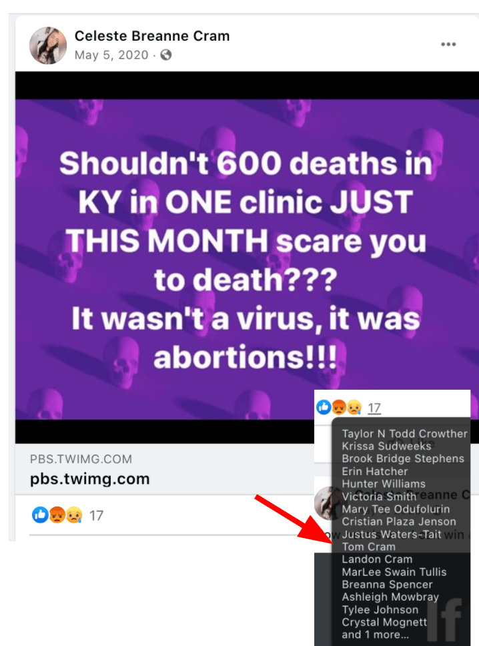Viewport: 479px width, 646px height.
Task: Open Celeste Breanne Cram's profile name link
Action: pos(152,36)
